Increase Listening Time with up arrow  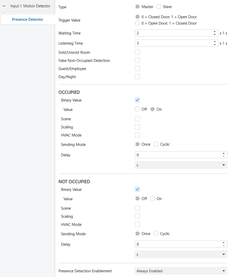point(215,42)
